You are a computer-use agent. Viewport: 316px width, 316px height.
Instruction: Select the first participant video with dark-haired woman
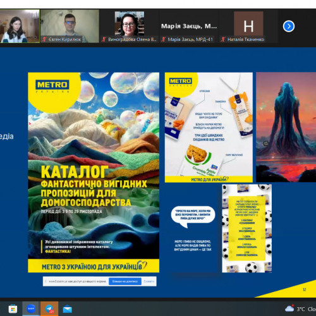pyautogui.click(x=20, y=26)
